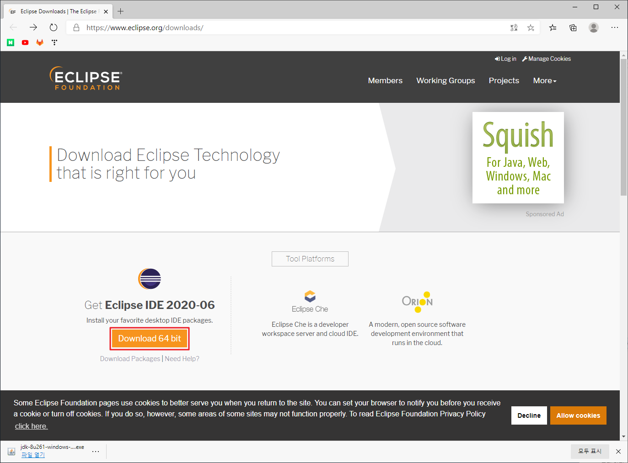Open download item options ellipsis
The height and width of the screenshot is (463, 628).
click(x=96, y=452)
